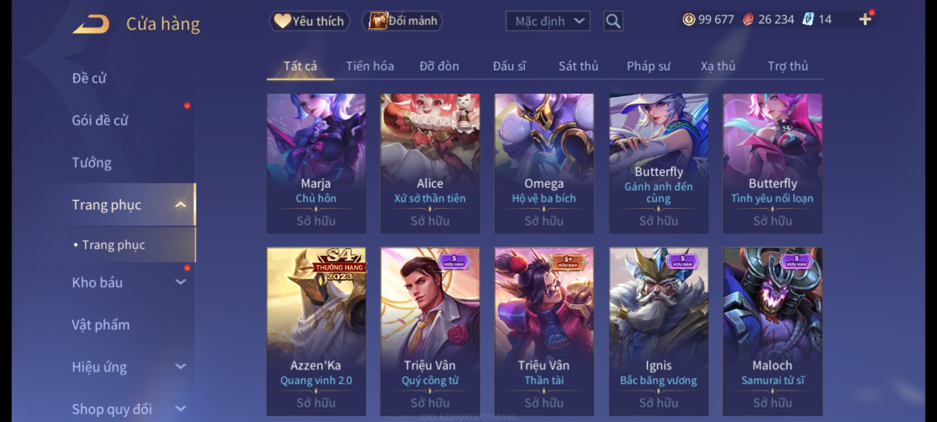This screenshot has height=422, width=937.
Task: Collapse the Trang phục sidebar section
Action: 180,204
